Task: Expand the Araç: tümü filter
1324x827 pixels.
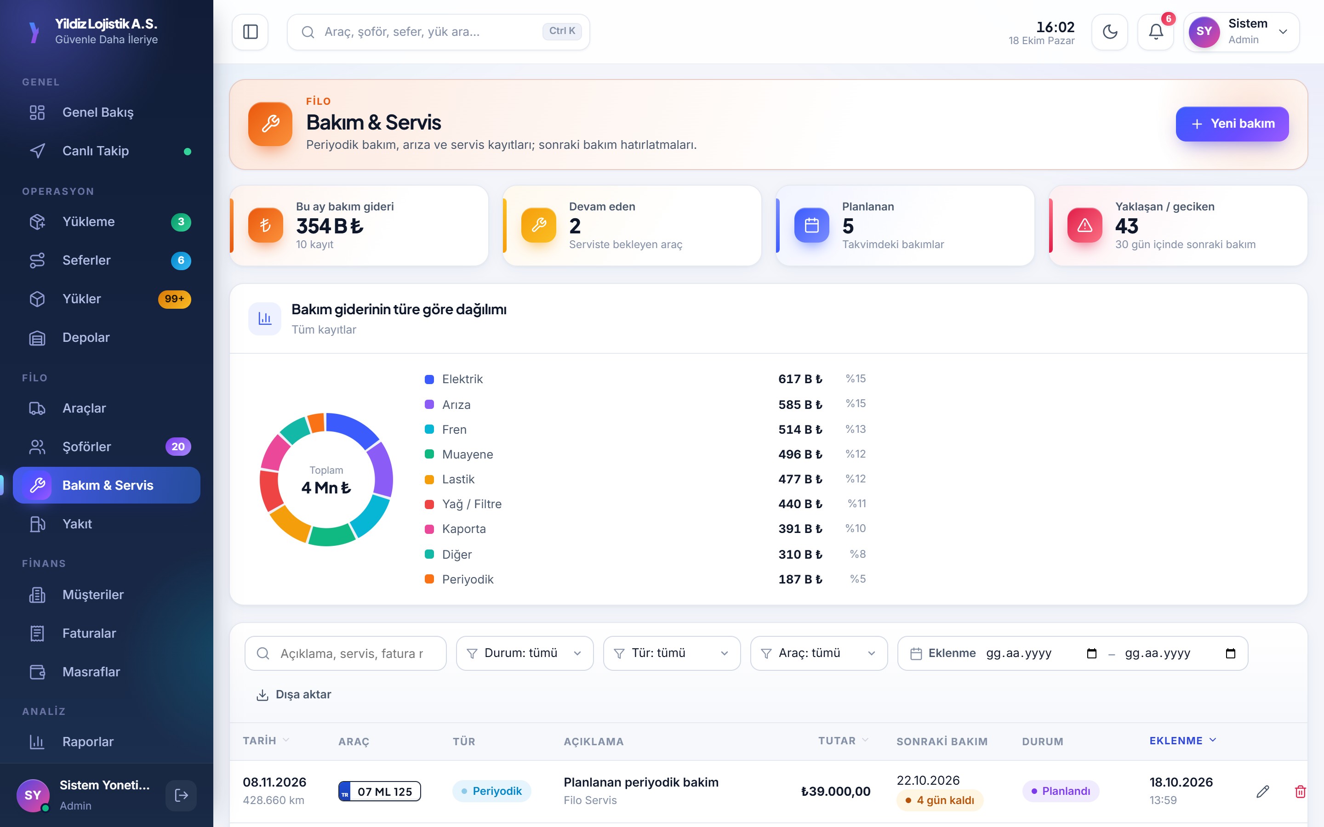Action: pyautogui.click(x=819, y=653)
